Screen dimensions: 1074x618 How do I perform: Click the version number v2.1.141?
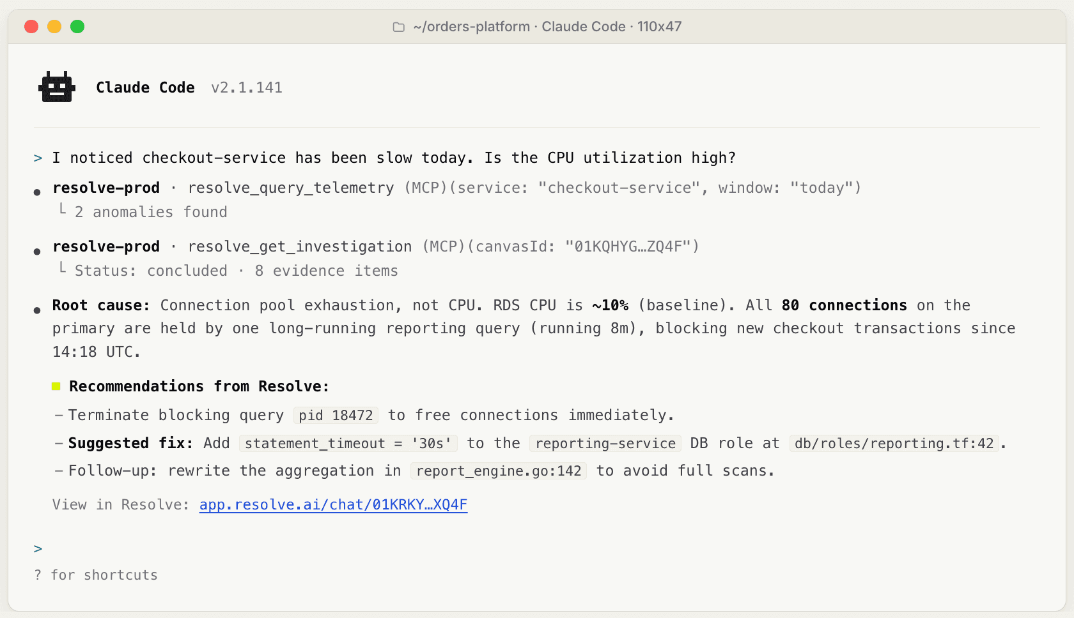pos(247,87)
